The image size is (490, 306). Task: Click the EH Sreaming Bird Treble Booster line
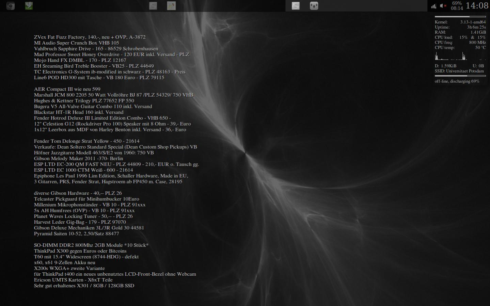[x=94, y=66]
